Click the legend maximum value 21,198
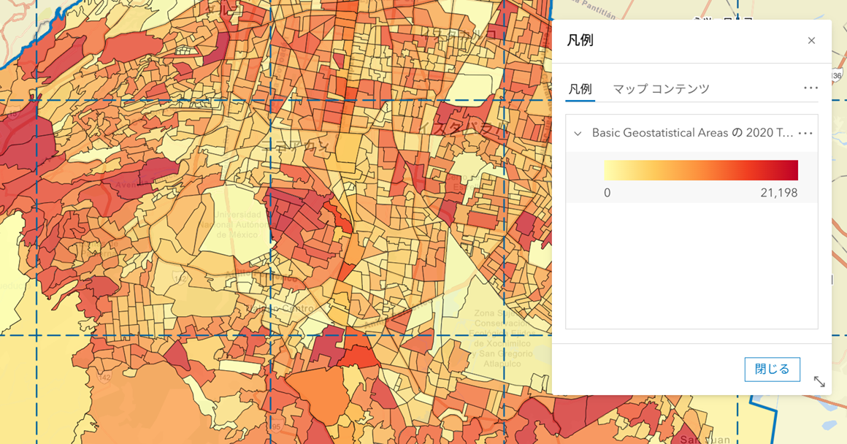 pos(779,193)
